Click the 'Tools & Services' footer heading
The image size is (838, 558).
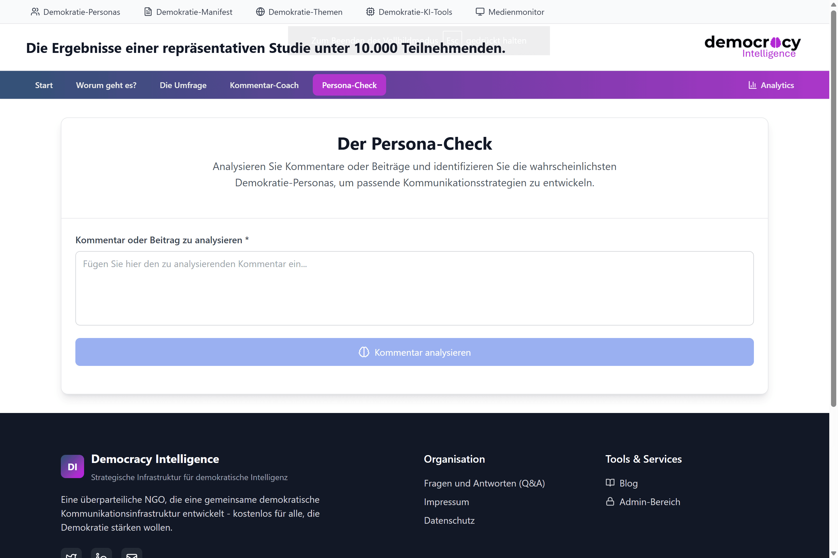[643, 459]
